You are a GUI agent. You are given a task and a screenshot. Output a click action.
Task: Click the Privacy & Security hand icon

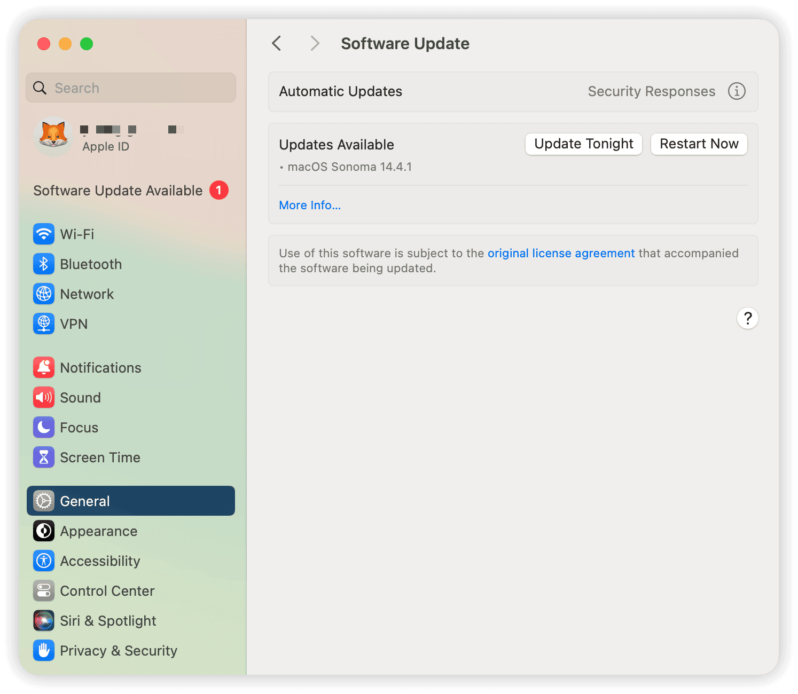44,650
